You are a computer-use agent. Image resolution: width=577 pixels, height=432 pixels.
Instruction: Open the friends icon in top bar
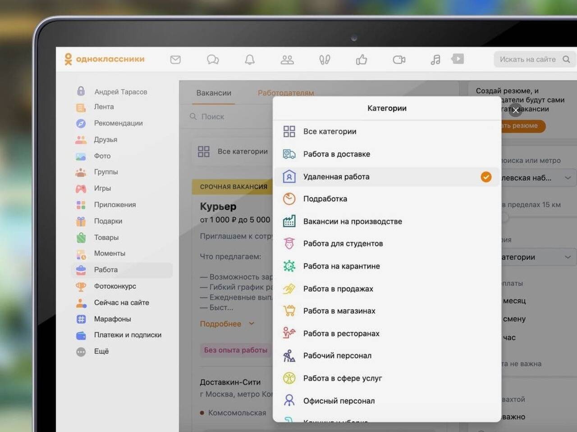coord(287,59)
